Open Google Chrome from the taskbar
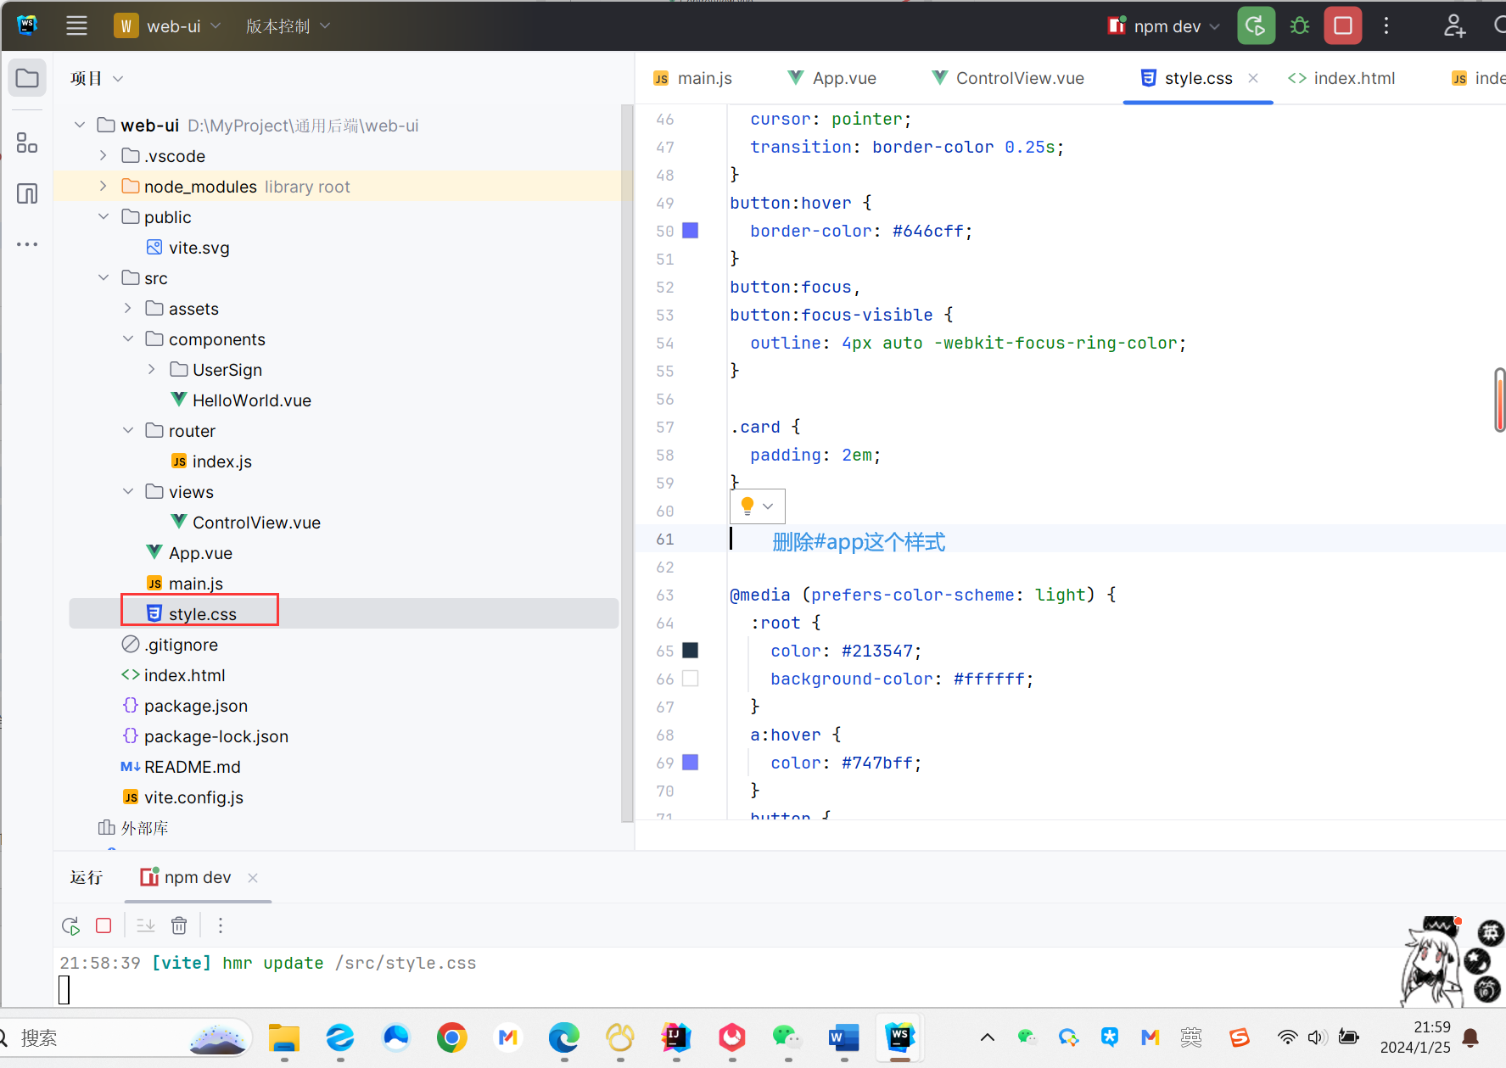The width and height of the screenshot is (1506, 1068). [451, 1037]
